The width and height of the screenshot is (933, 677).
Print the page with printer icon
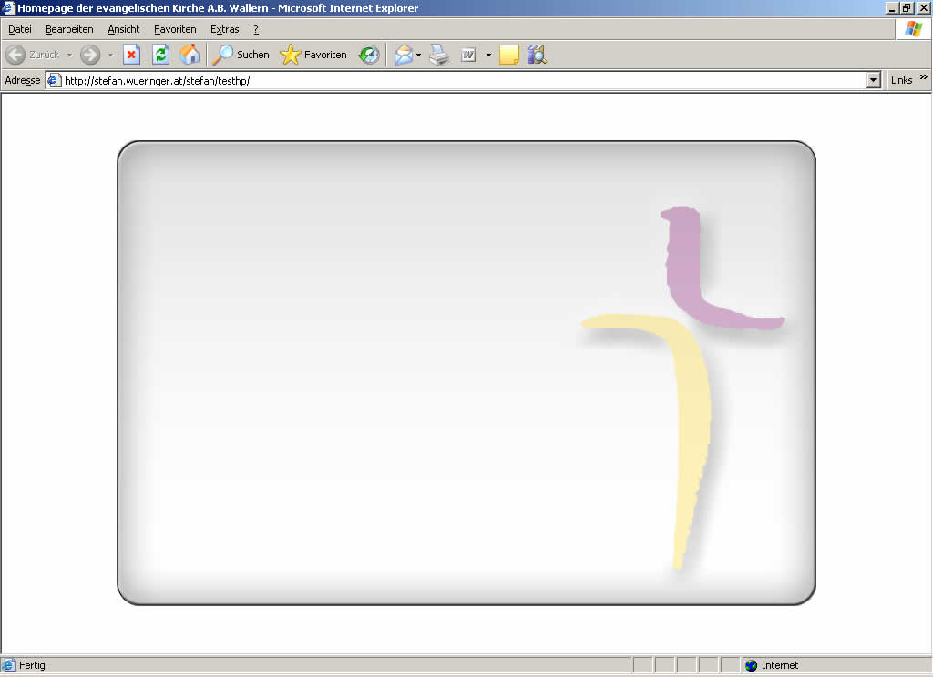(x=440, y=55)
